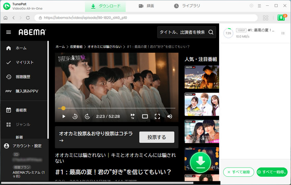The image size is (291, 185).
Task: Open マイリスト in sidebar
Action: pyautogui.click(x=24, y=62)
